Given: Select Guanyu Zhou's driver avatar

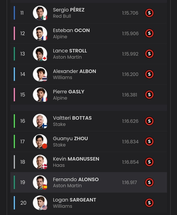Looking at the screenshot, I should click(40, 142).
